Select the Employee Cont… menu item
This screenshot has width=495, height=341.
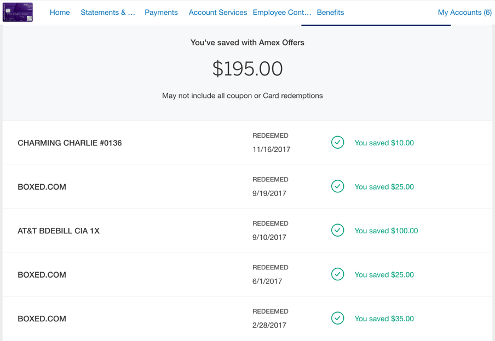(282, 12)
